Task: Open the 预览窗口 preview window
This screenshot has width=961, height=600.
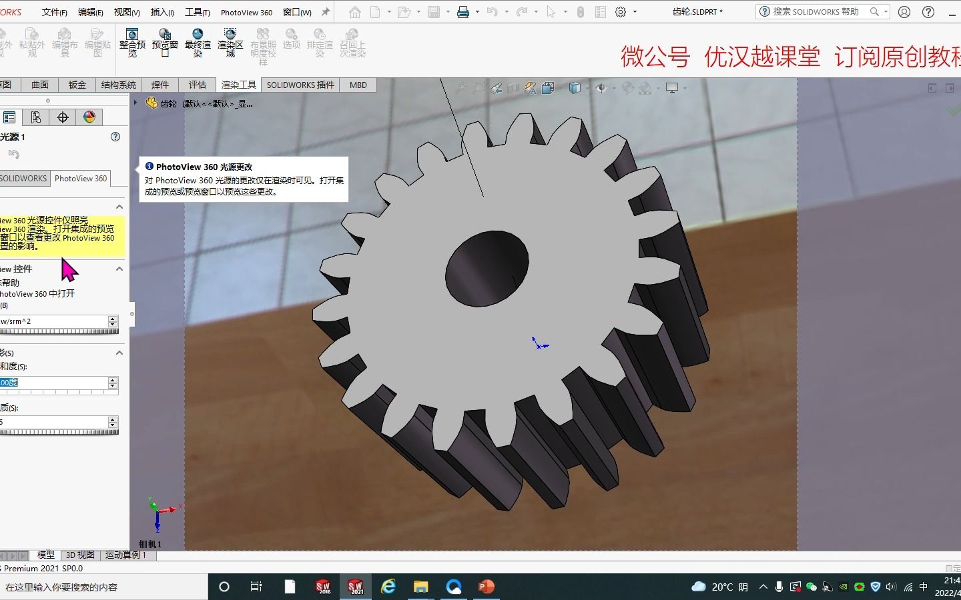Action: pyautogui.click(x=165, y=41)
